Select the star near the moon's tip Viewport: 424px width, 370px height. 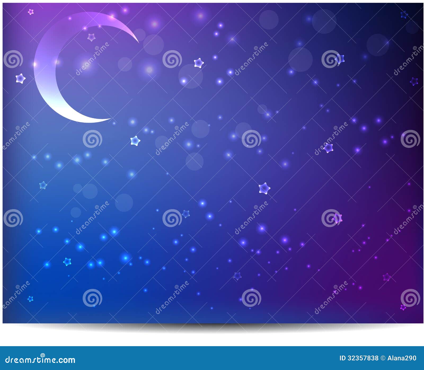pyautogui.click(x=91, y=37)
